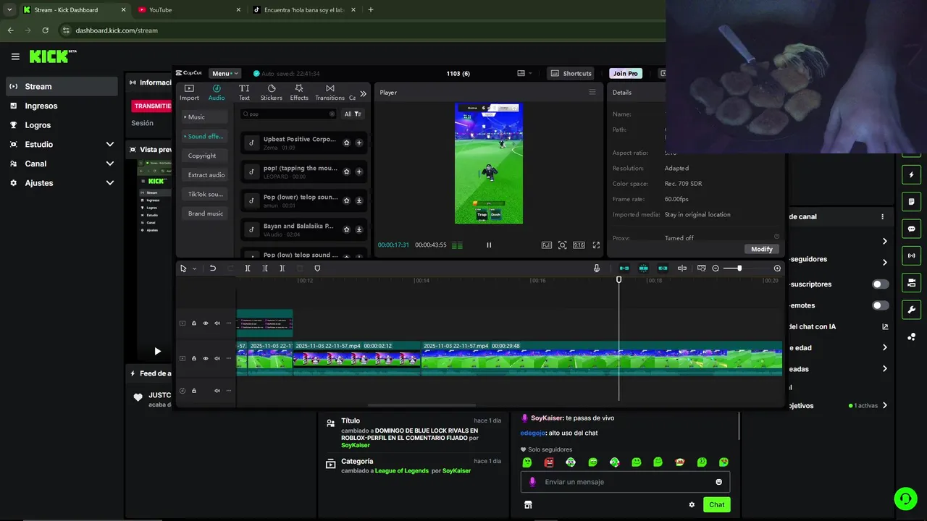Click the TRANSMITIE red button in Kick

click(152, 106)
